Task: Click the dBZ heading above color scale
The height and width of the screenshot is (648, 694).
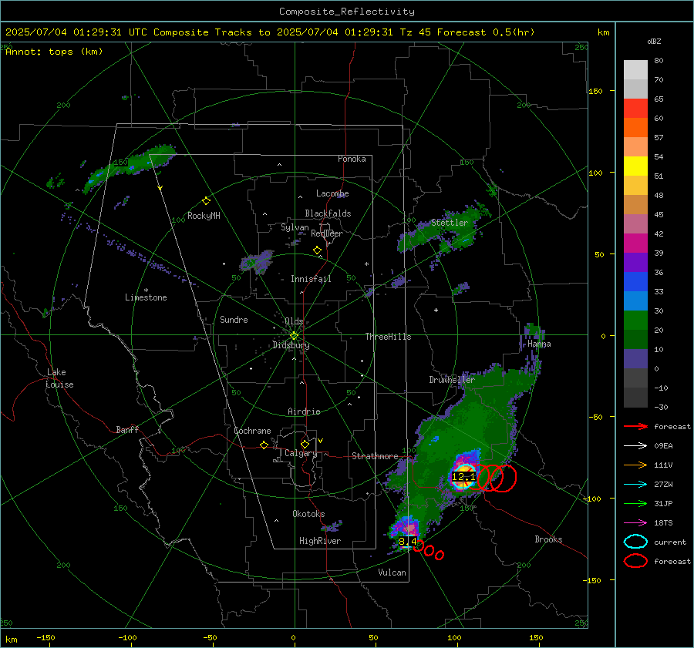Action: click(x=654, y=42)
